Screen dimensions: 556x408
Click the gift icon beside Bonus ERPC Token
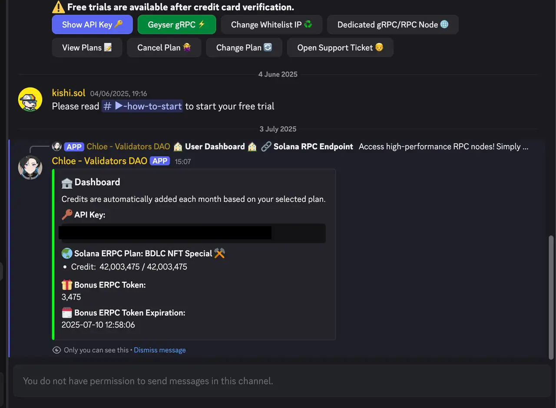click(x=66, y=285)
